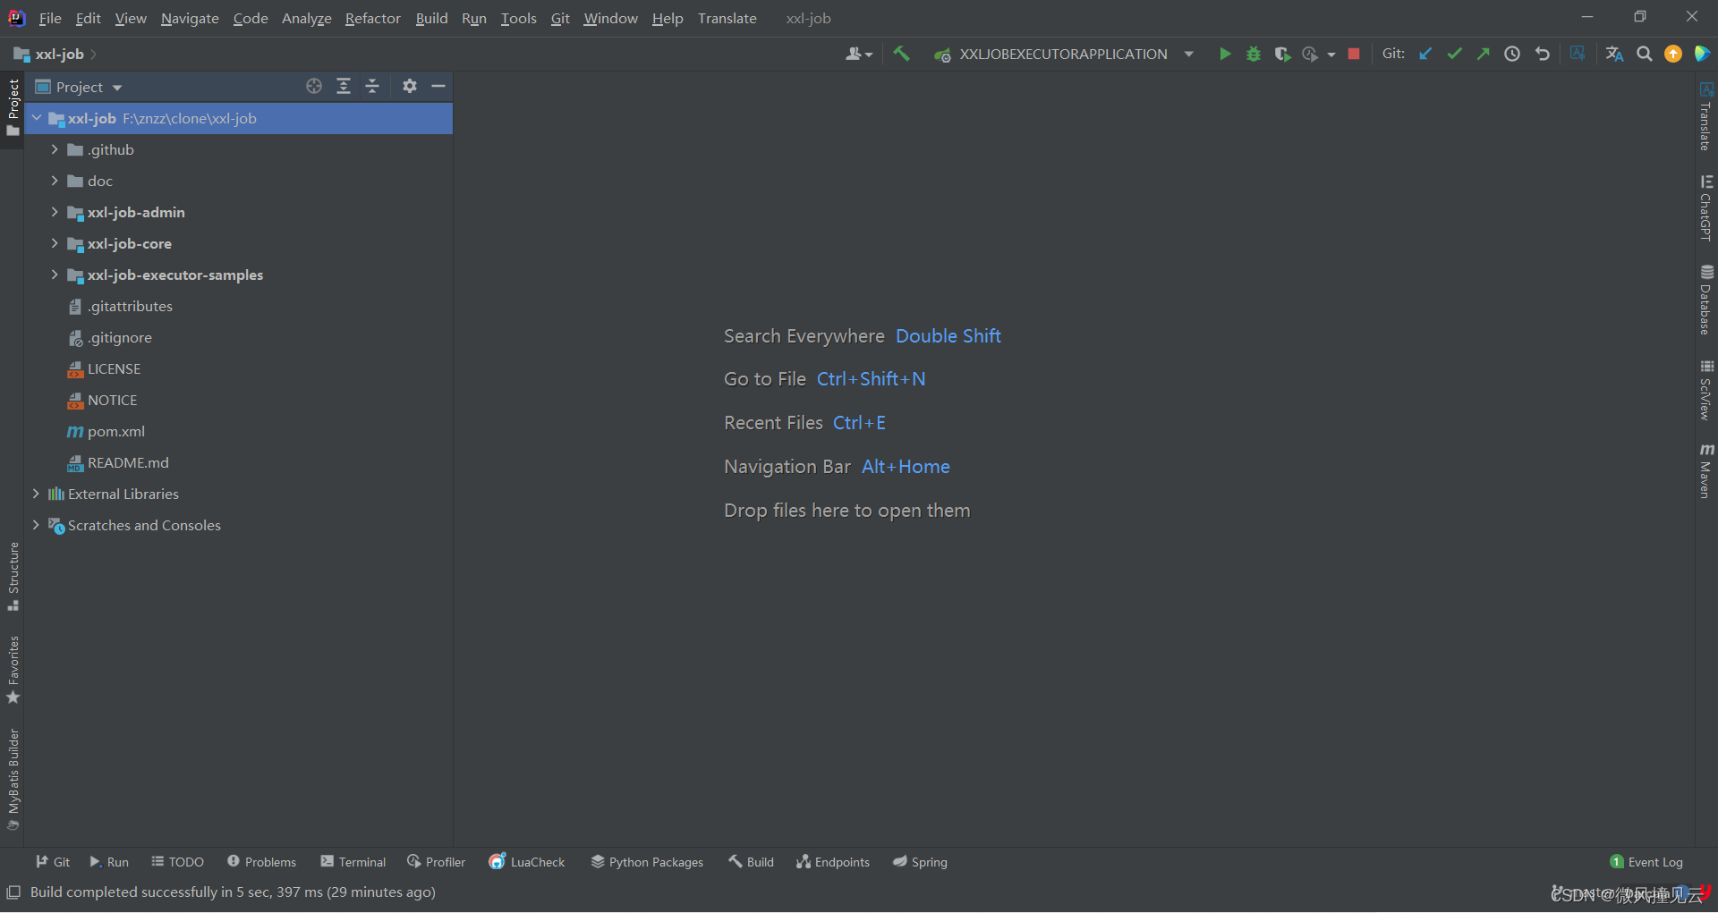This screenshot has height=913, width=1718.
Task: Open the Navigate menu
Action: click(190, 18)
